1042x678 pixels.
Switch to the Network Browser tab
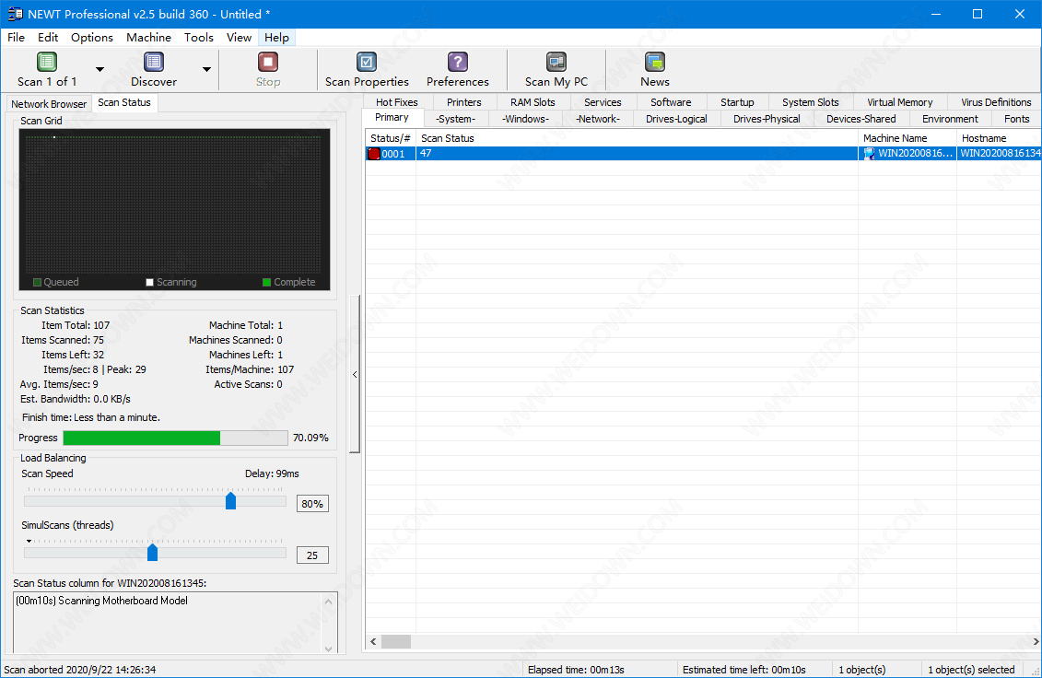49,104
